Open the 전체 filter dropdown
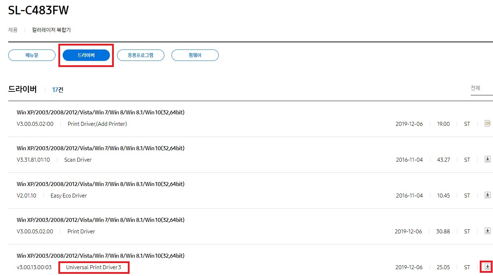Image resolution: width=493 pixels, height=276 pixels. click(x=482, y=88)
